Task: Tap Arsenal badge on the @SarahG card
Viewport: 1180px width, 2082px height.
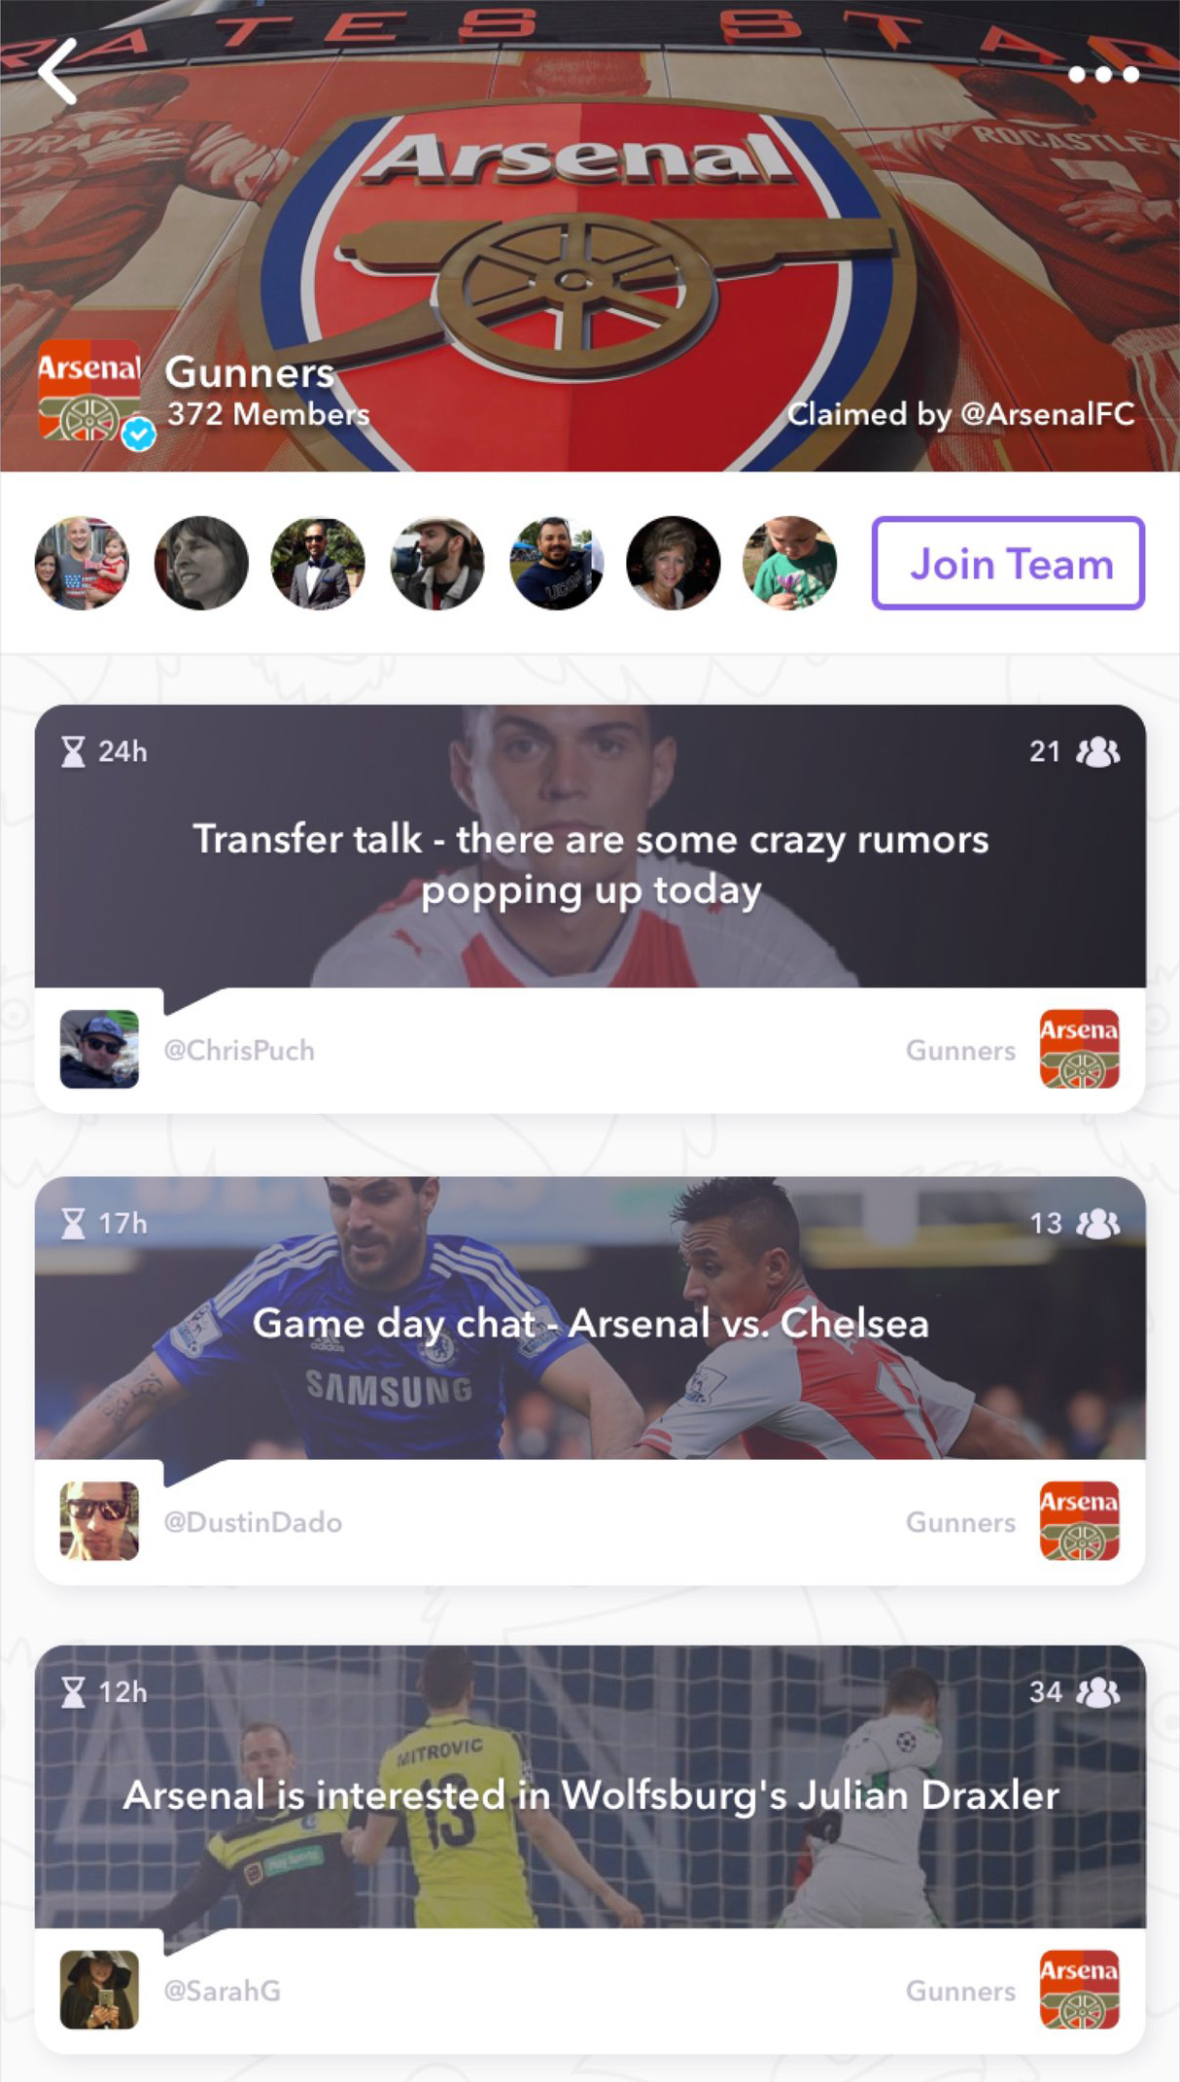Action: (1079, 1990)
